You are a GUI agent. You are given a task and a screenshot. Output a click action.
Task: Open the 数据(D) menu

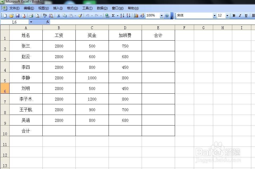[102, 8]
